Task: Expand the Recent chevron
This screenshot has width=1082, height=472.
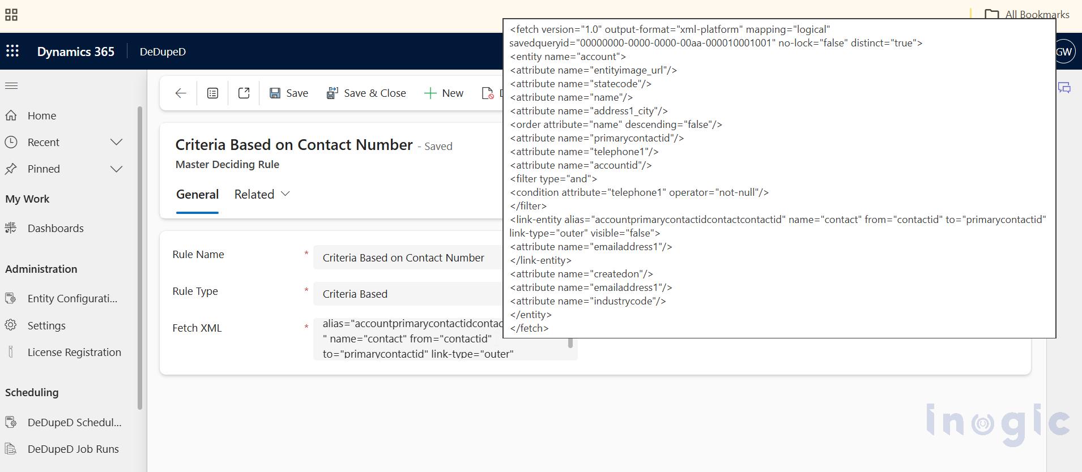Action: tap(117, 142)
